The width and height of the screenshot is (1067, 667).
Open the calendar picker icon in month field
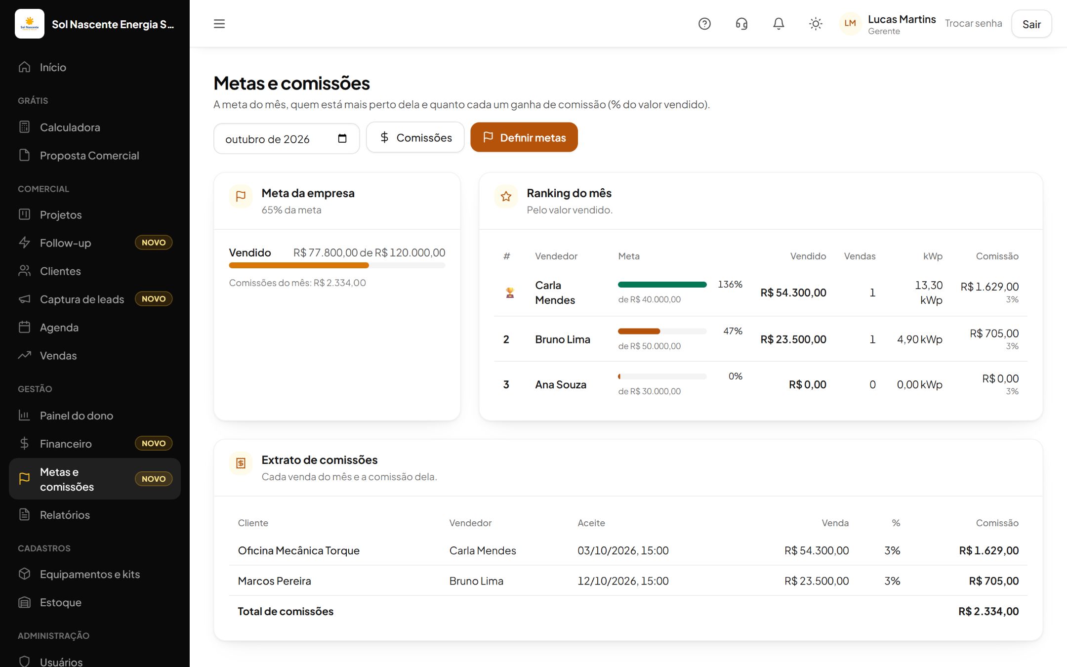(342, 138)
